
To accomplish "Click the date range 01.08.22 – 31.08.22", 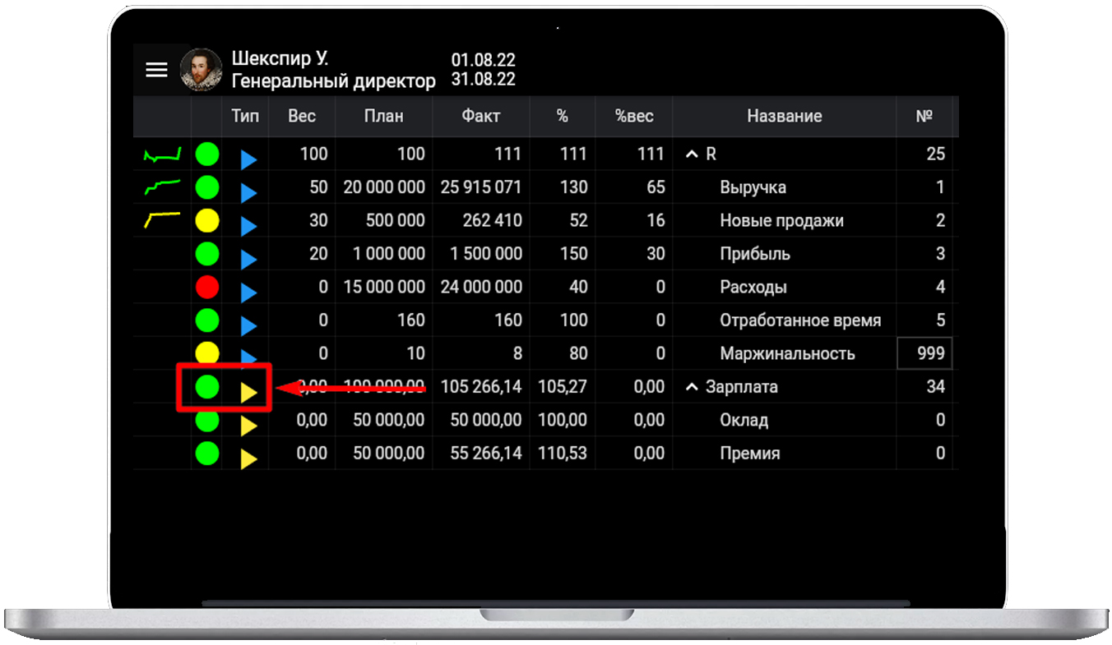I will click(483, 70).
